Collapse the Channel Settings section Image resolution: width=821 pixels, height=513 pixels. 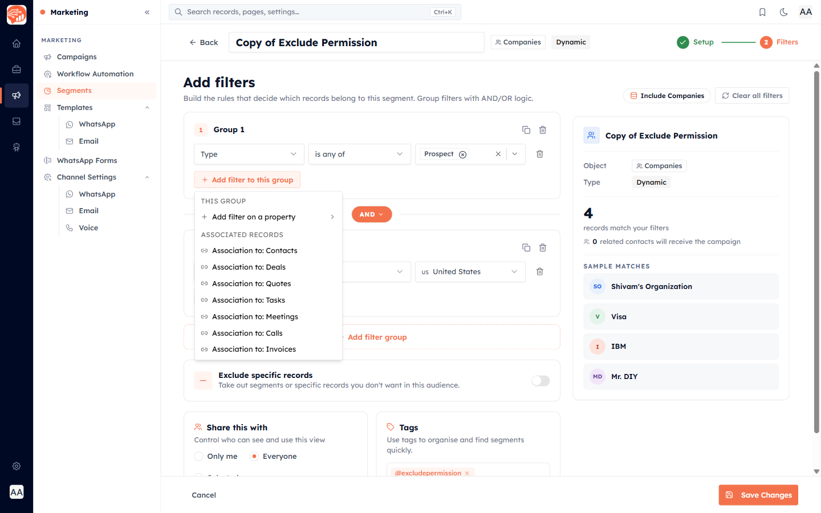(147, 177)
